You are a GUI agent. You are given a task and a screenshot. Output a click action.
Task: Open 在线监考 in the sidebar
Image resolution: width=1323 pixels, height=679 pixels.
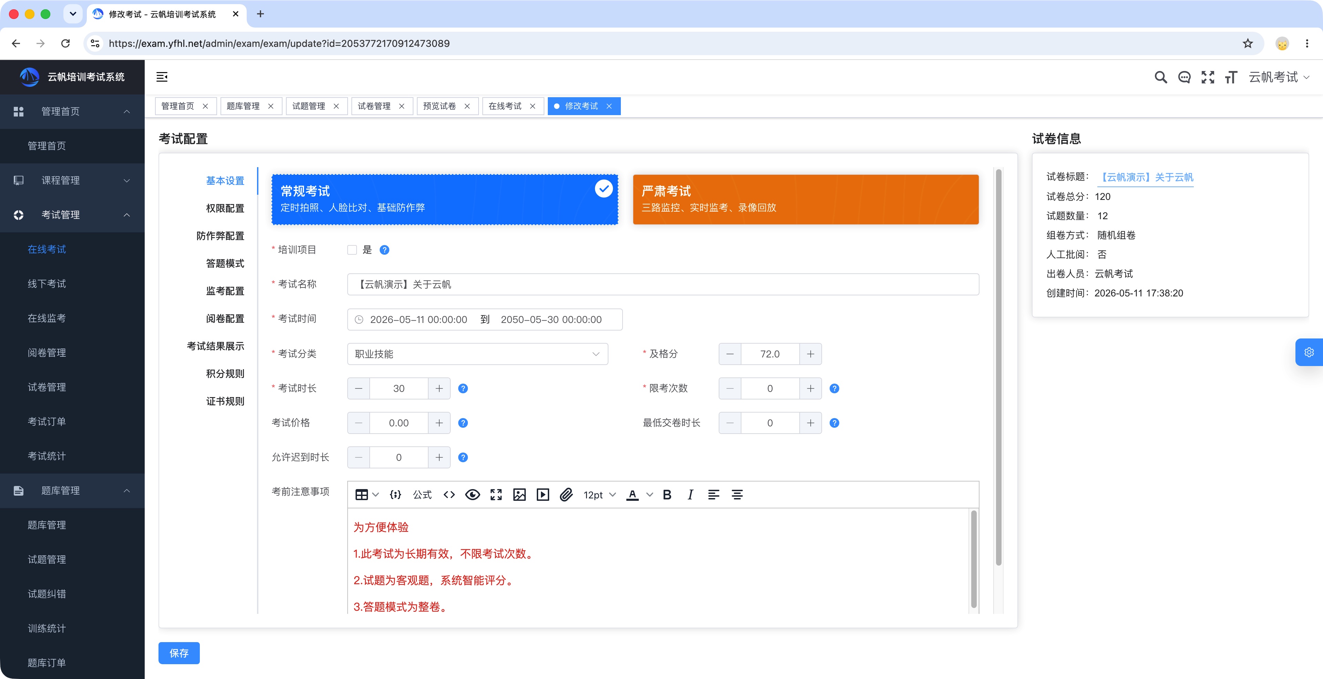[47, 318]
